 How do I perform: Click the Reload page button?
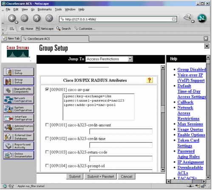coord(37,18)
